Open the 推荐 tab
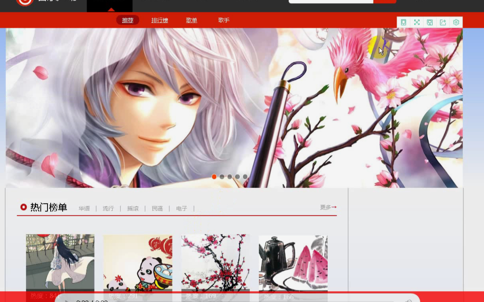 (x=127, y=20)
